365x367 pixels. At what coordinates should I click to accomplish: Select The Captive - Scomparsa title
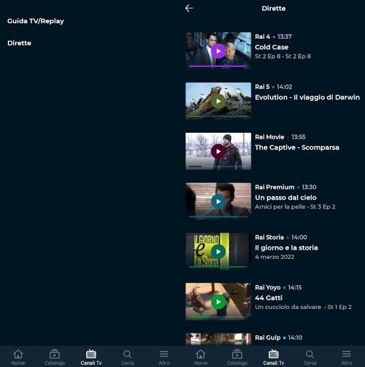297,148
